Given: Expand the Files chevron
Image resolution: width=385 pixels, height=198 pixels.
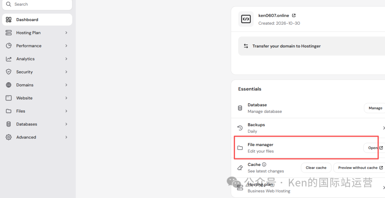Looking at the screenshot, I should [66, 111].
